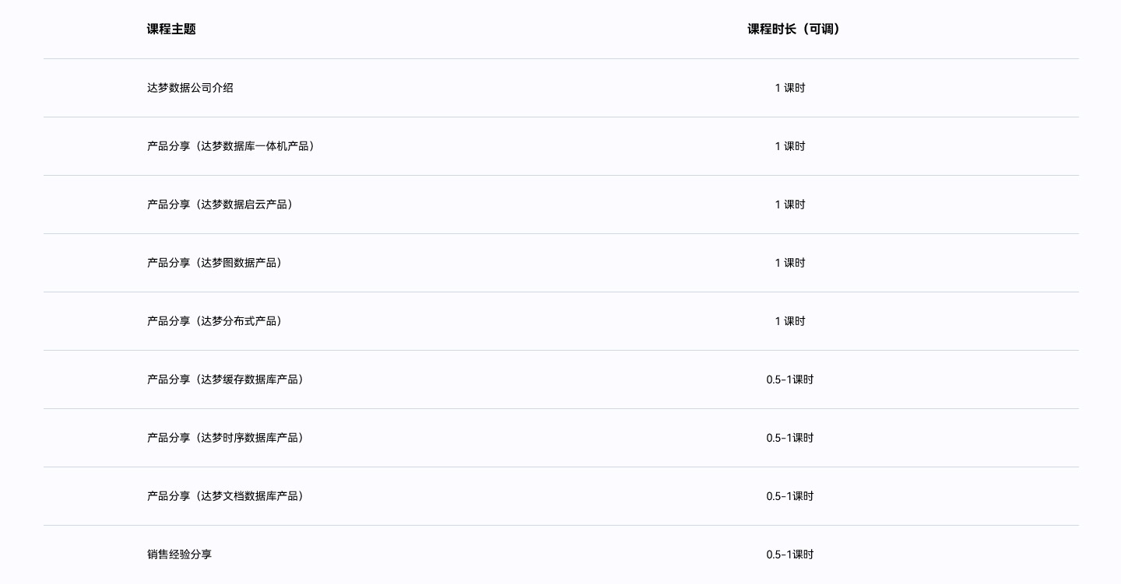Click the 课程主题 column header
Screen dimensions: 1121x584
point(171,30)
